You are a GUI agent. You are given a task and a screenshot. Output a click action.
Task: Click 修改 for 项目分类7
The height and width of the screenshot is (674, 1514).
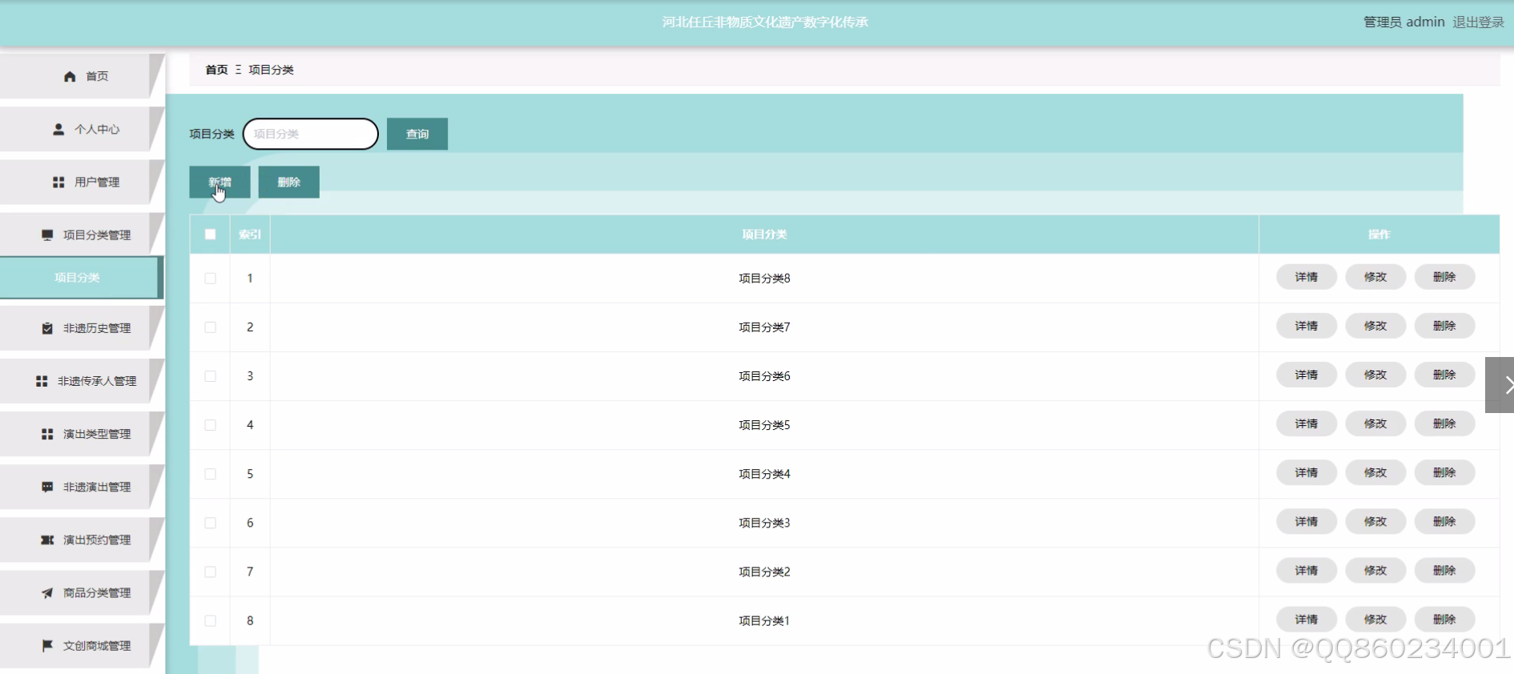1375,326
